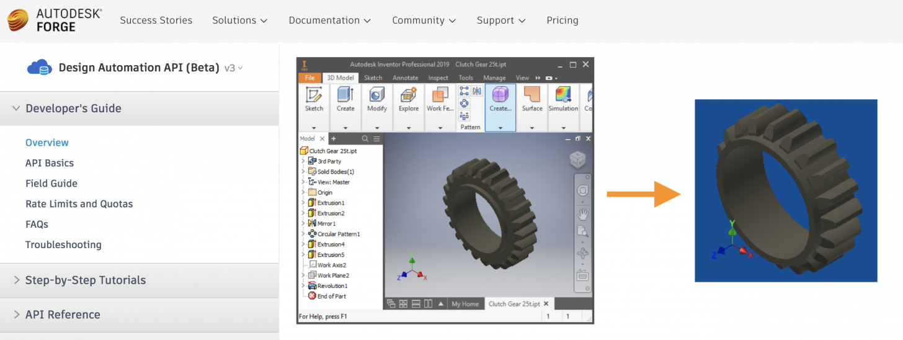
Task: Click the Cascade windows icon
Action: 391,304
